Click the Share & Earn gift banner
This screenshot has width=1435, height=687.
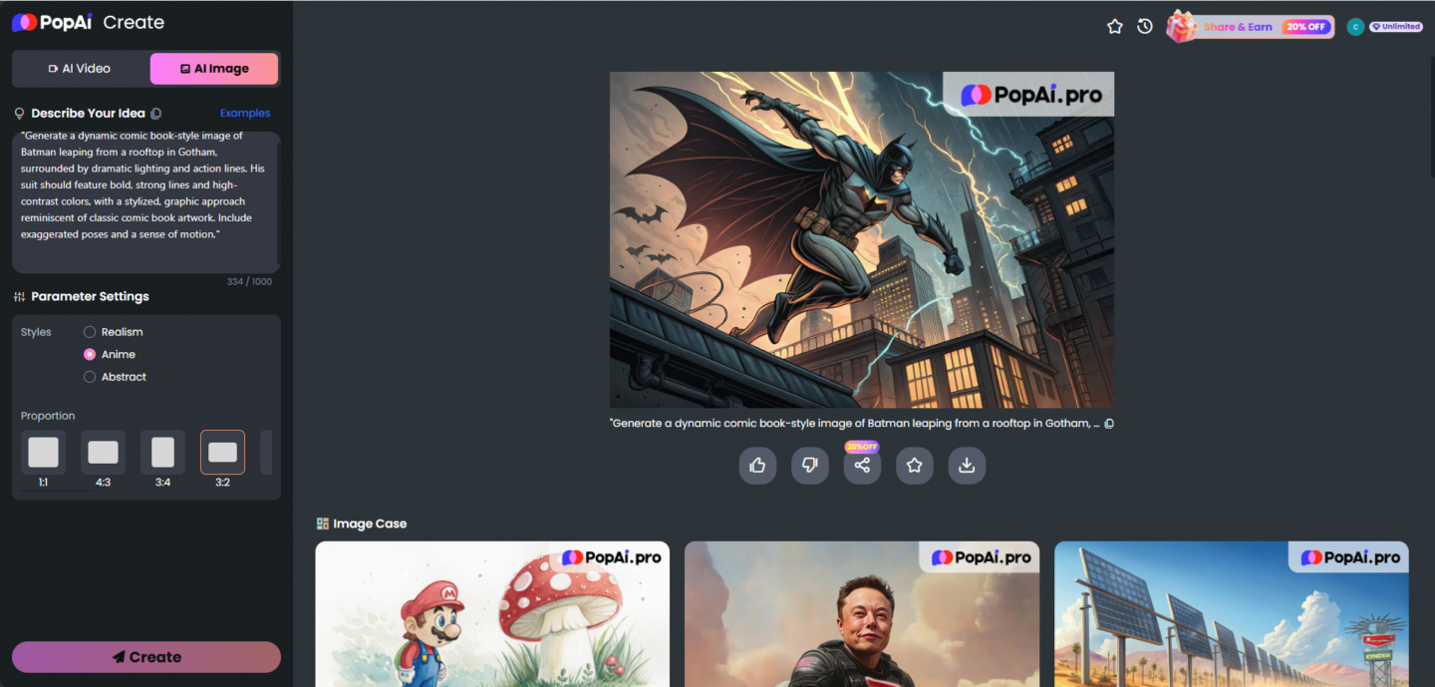[x=1251, y=27]
